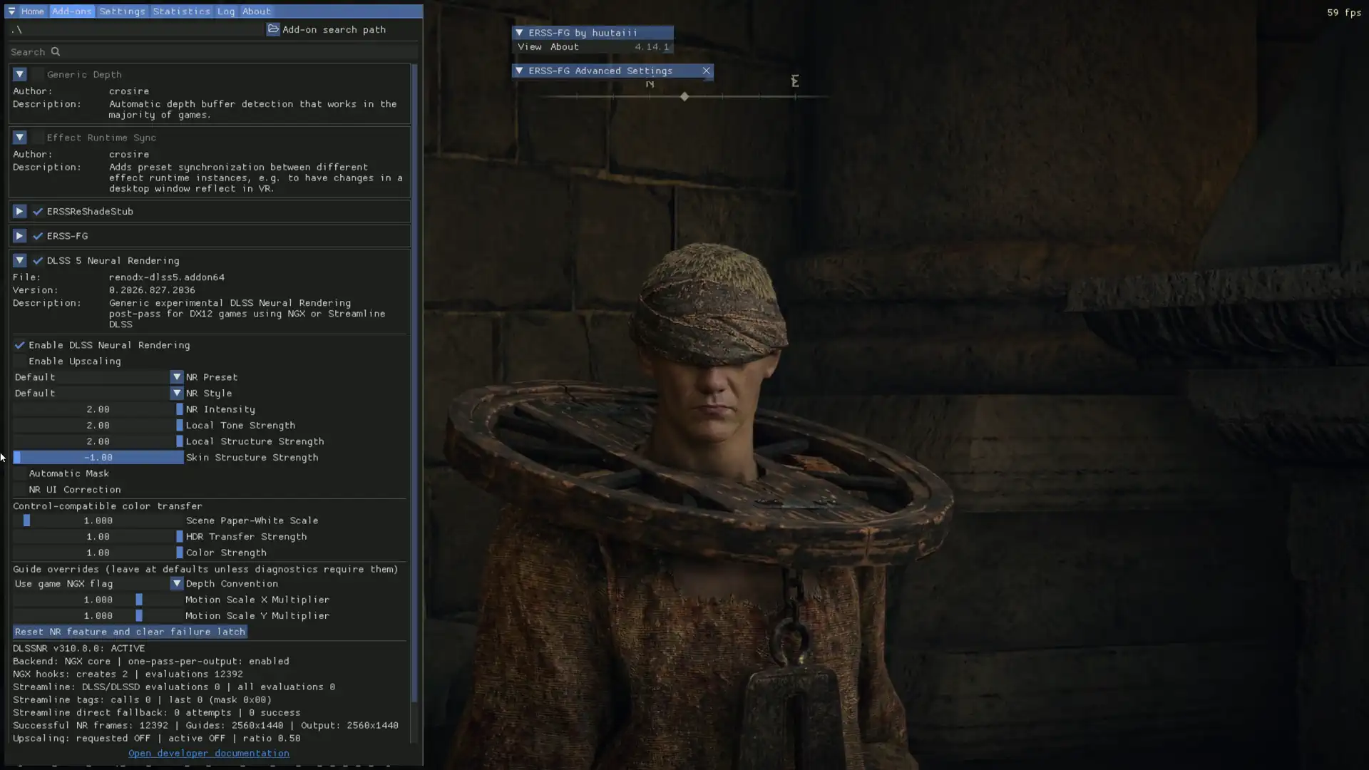Click the Control-compatible color transfer heading
The image size is (1369, 770).
pyautogui.click(x=108, y=506)
